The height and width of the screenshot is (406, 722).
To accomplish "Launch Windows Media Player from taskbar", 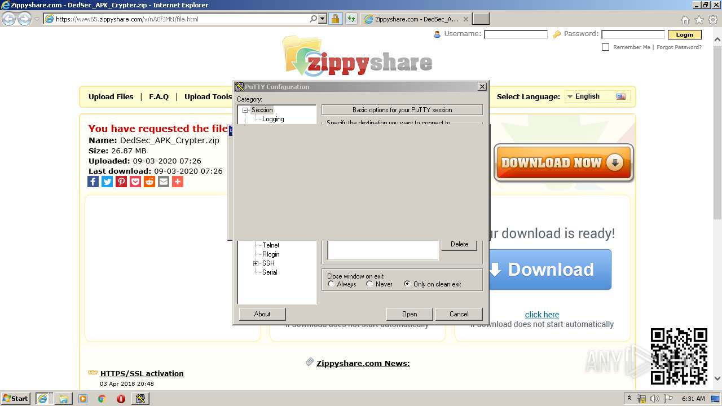I will pyautogui.click(x=83, y=398).
